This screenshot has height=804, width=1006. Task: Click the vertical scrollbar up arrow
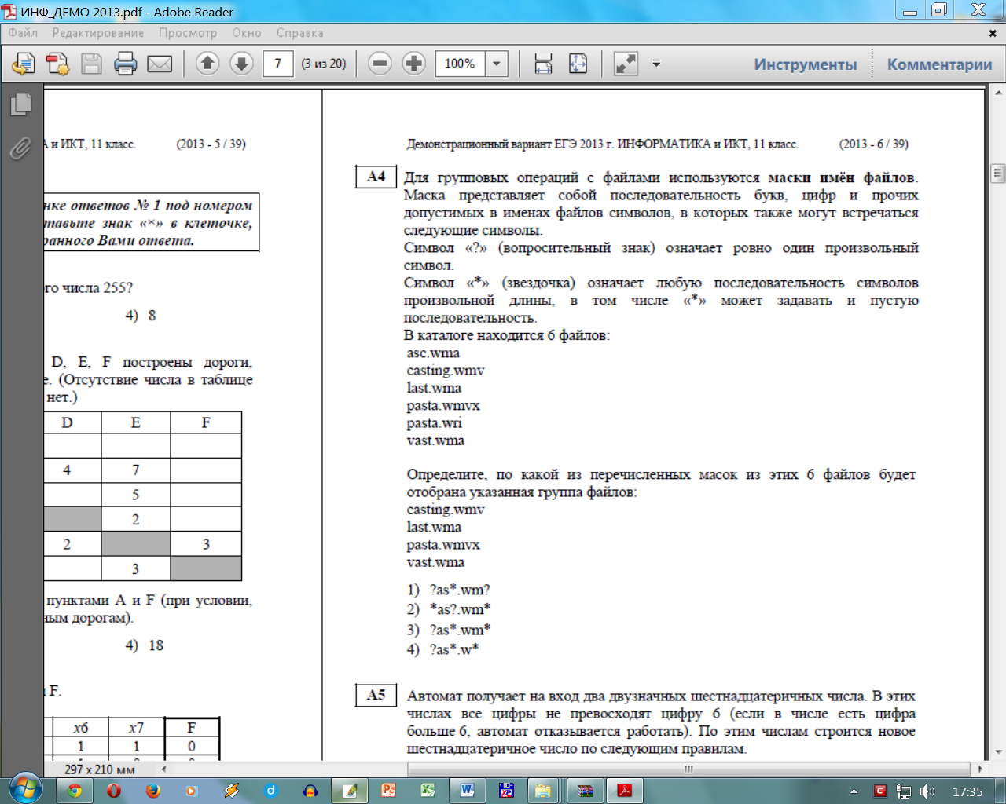(x=998, y=92)
